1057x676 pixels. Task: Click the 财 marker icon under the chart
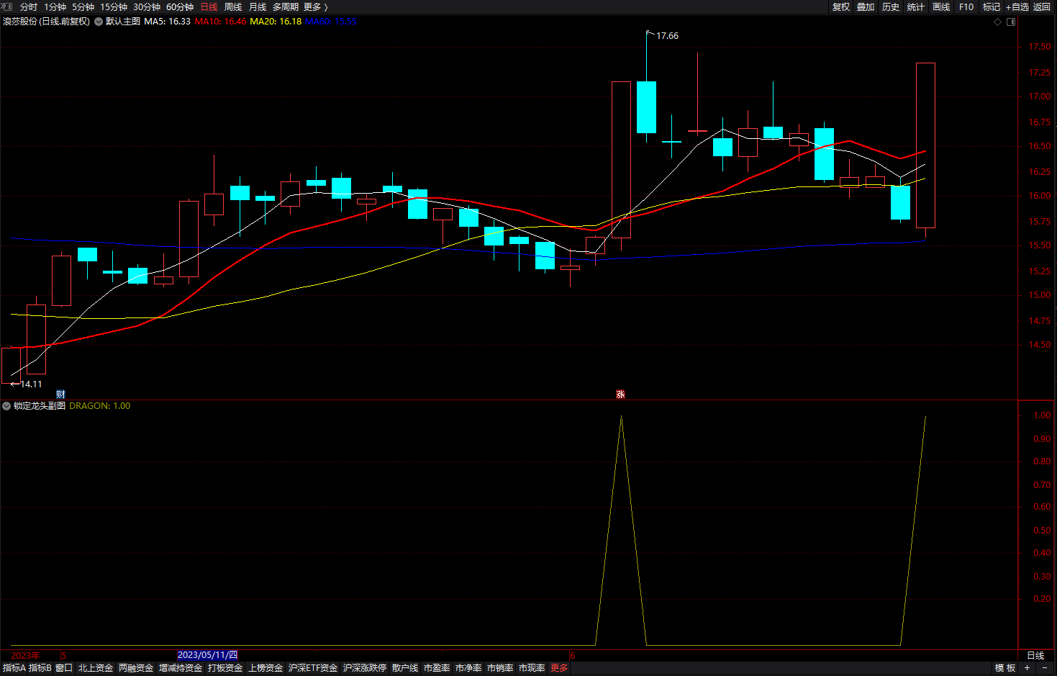(x=60, y=395)
